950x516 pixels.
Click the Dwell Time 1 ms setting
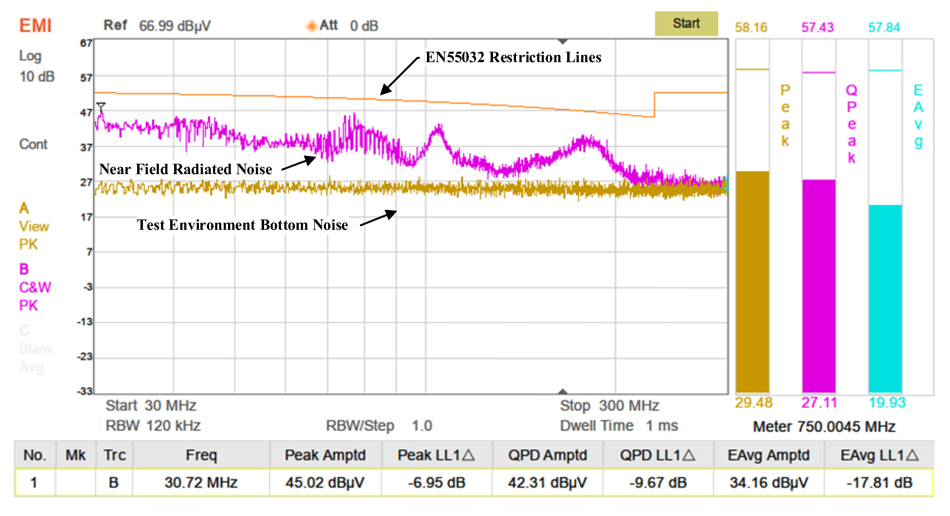point(619,426)
